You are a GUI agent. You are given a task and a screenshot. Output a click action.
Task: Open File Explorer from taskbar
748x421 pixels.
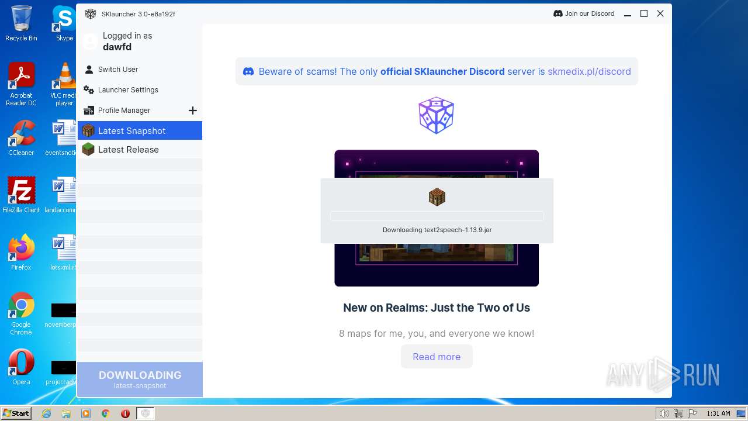coord(66,413)
